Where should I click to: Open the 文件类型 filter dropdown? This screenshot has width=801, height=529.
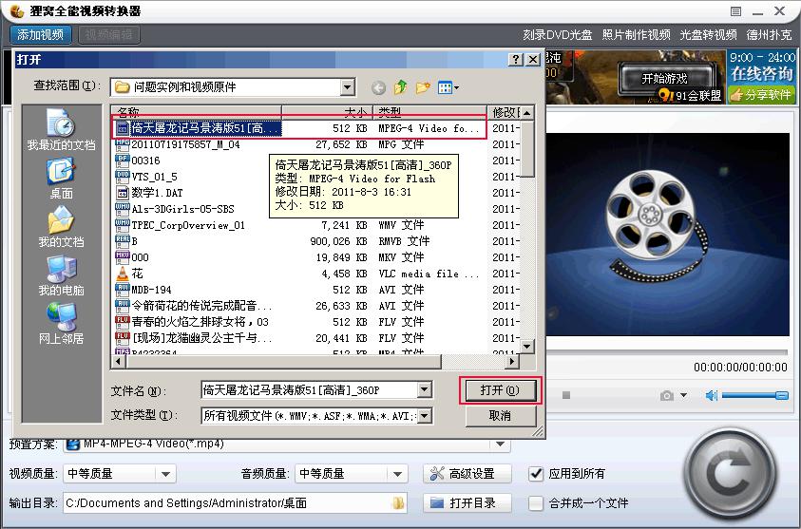coord(425,415)
